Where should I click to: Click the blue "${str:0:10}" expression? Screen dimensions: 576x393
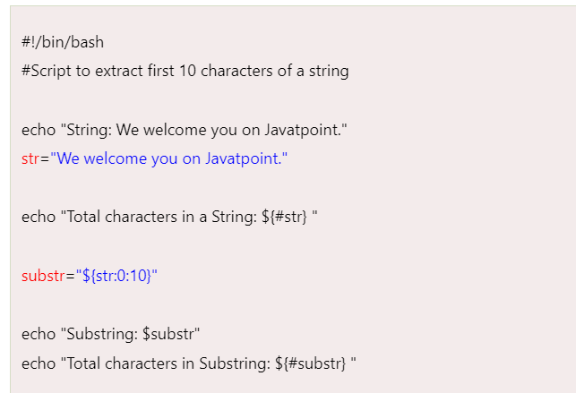coord(116,275)
